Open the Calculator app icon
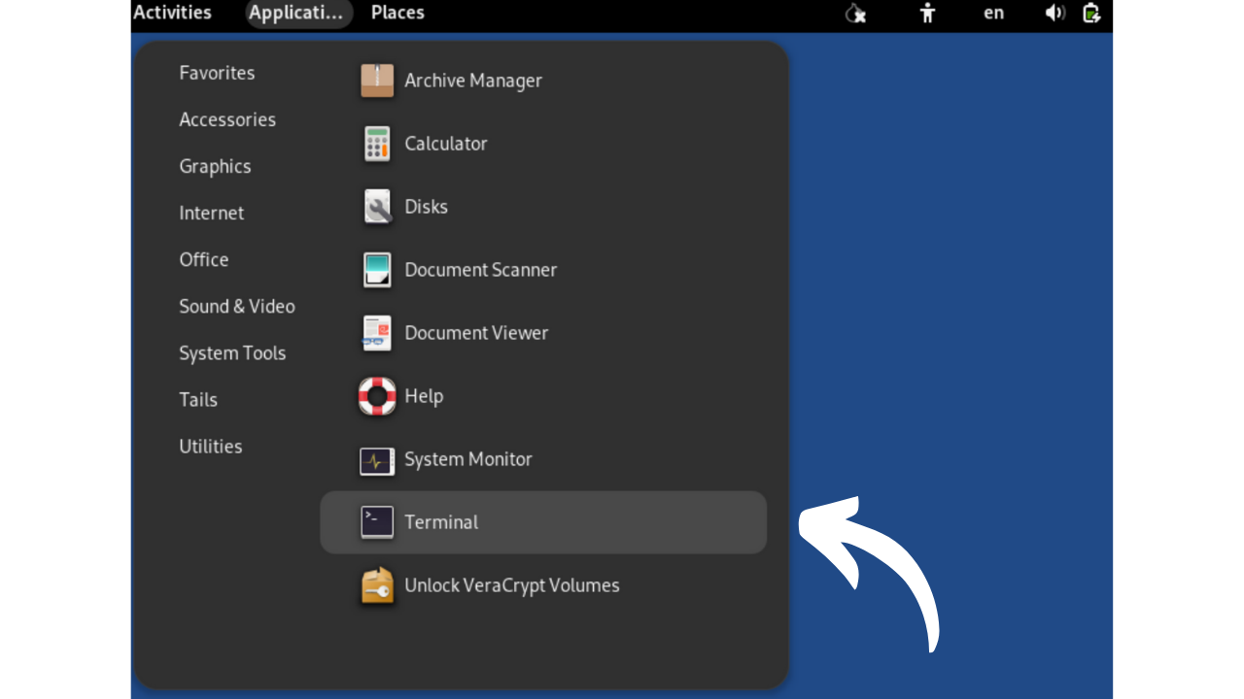Viewport: 1244px width, 699px height. [377, 144]
